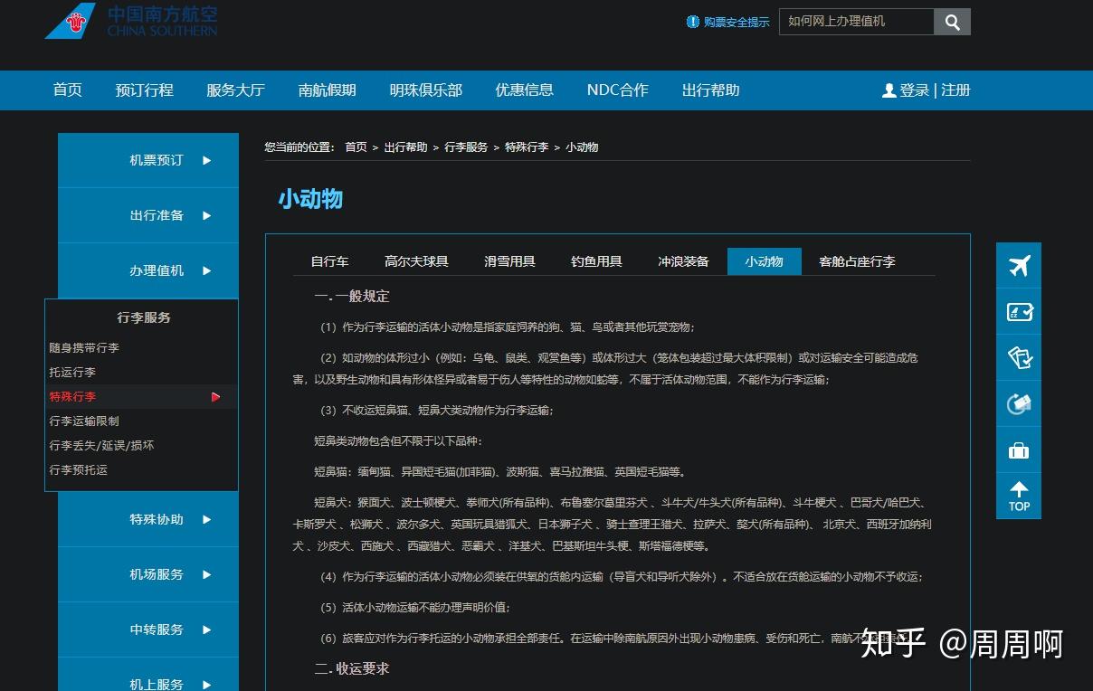Screen dimensions: 1093x691
Task: Open the luggage suitcase quick icon
Action: pos(1019,450)
